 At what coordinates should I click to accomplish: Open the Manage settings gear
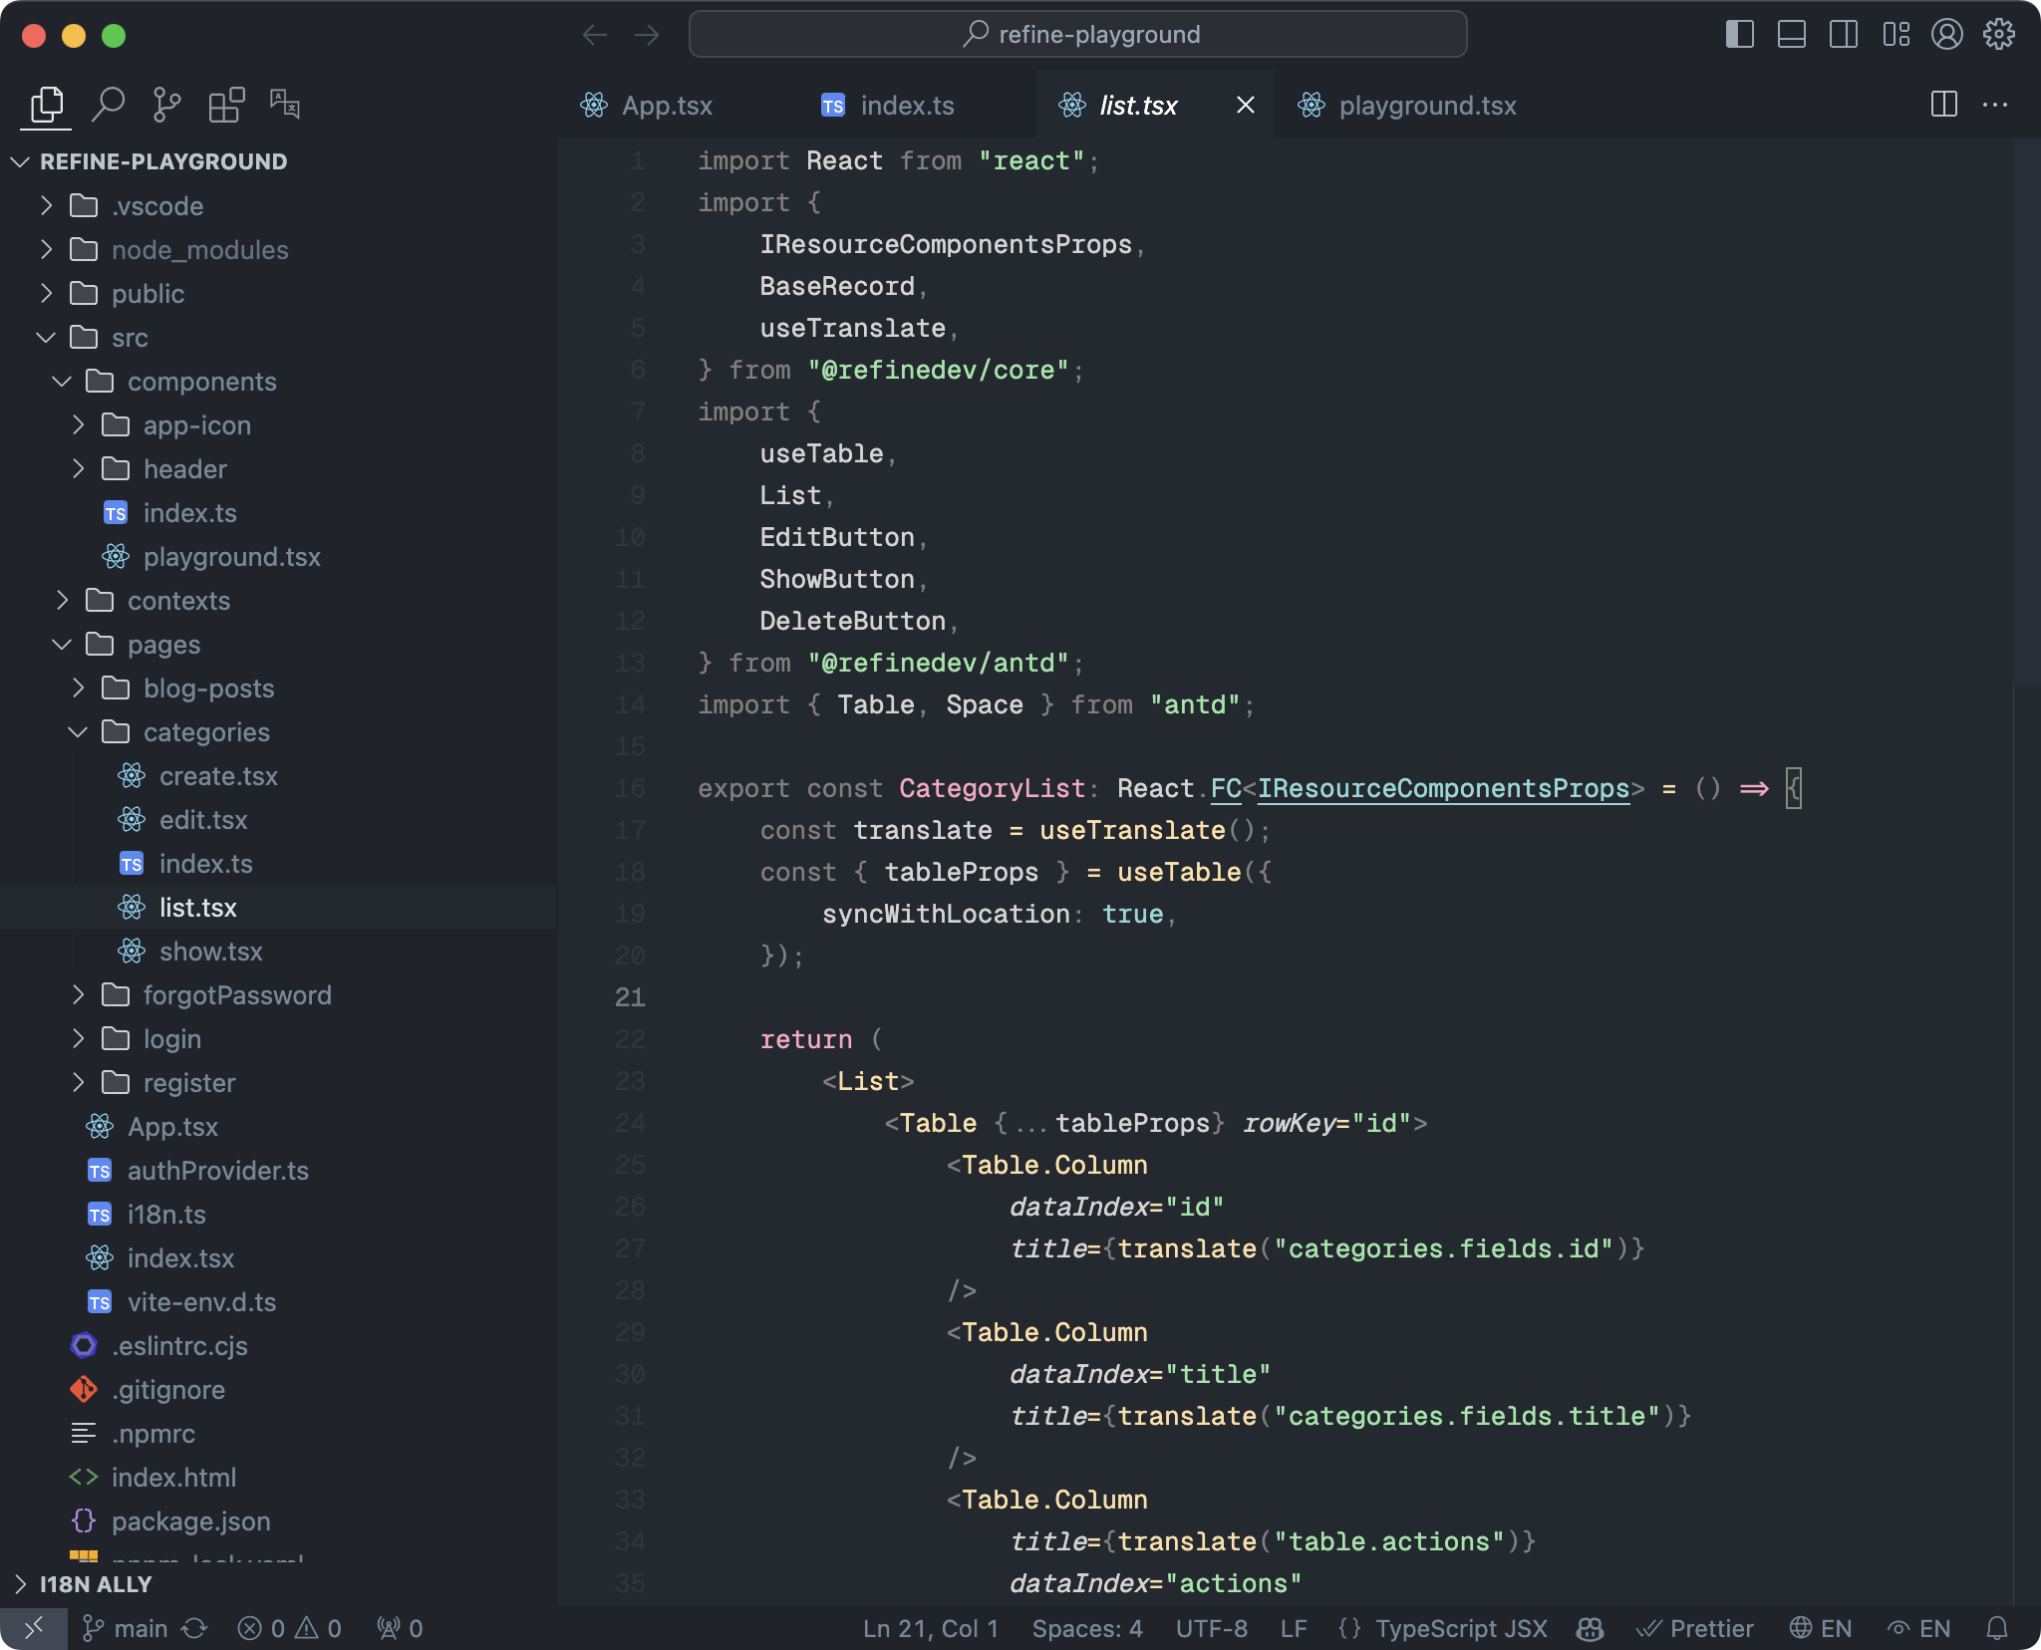click(1998, 35)
